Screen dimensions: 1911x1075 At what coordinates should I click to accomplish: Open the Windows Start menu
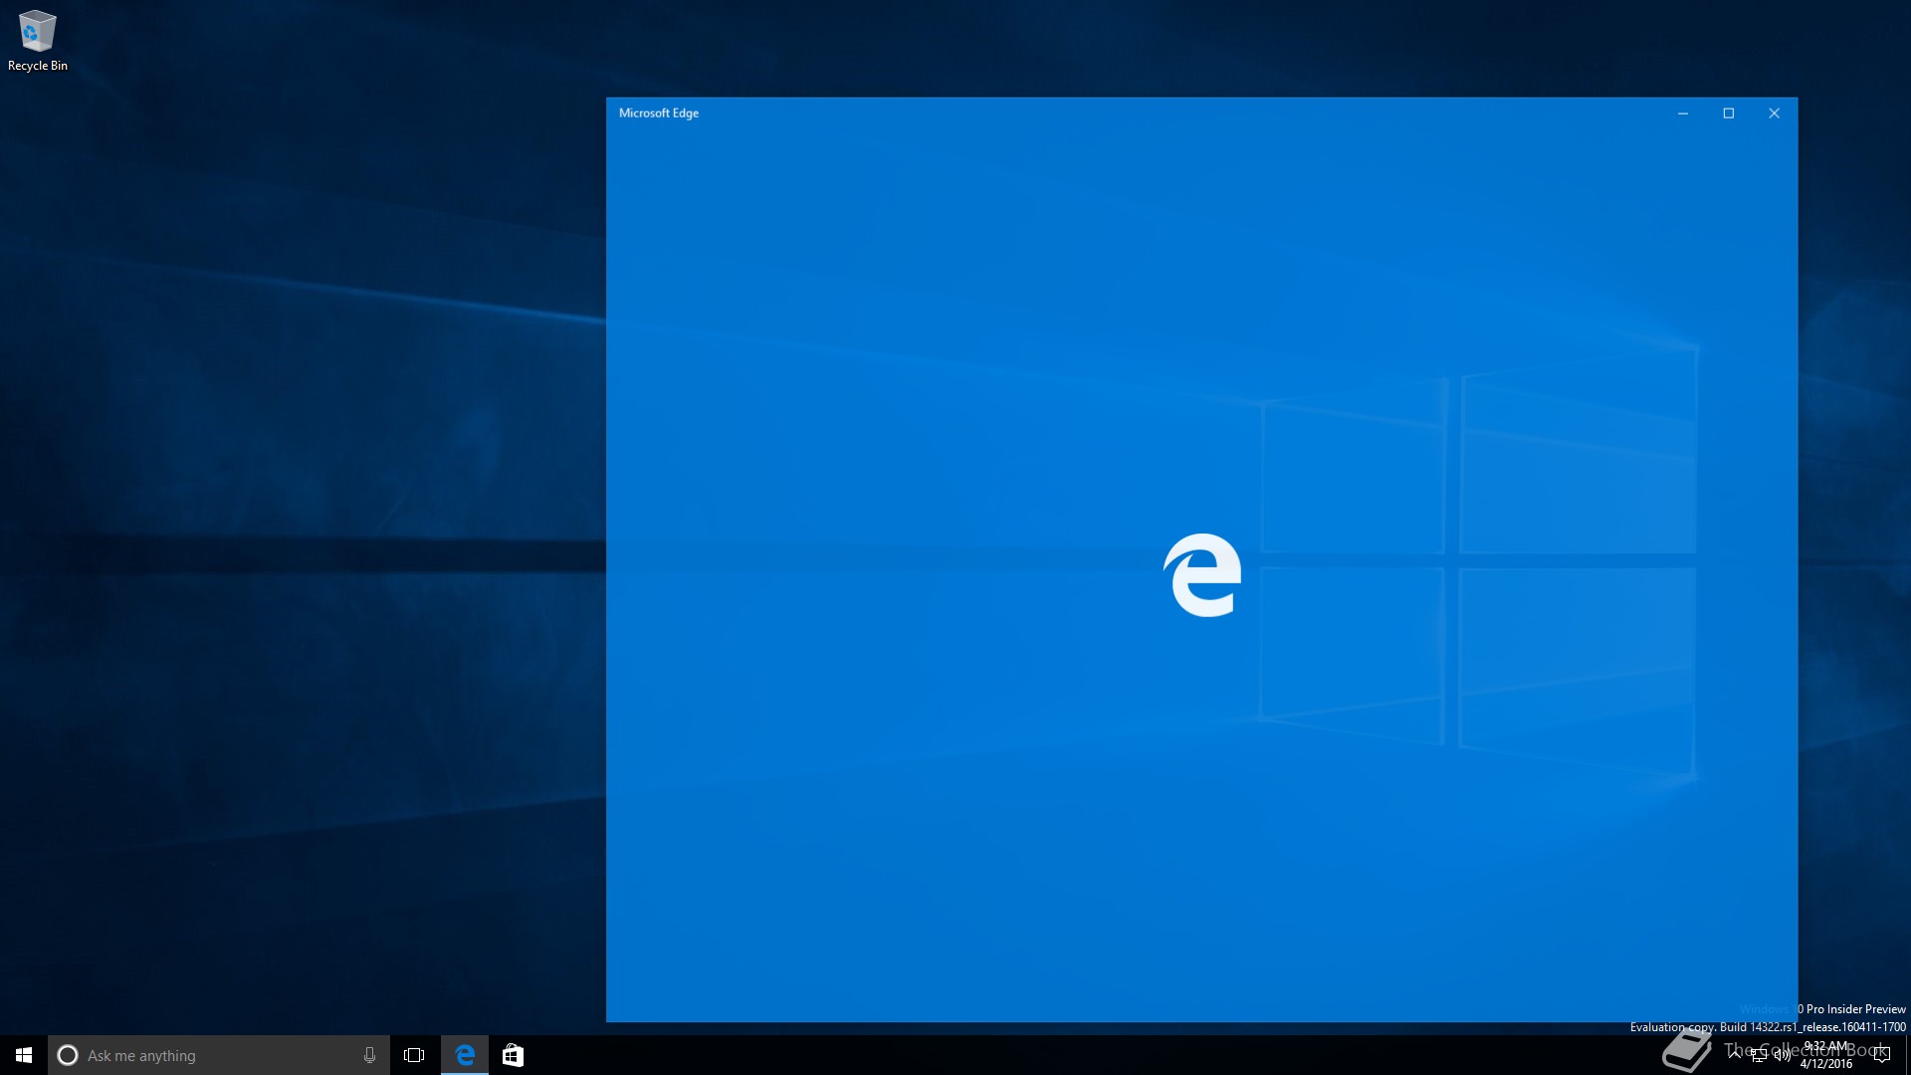(24, 1055)
